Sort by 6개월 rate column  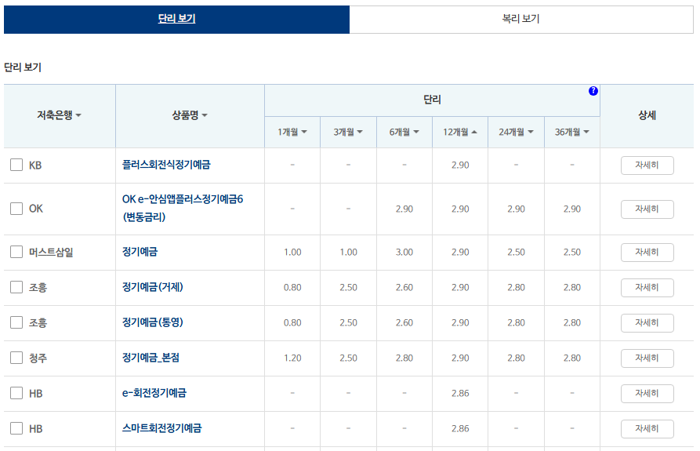click(404, 133)
